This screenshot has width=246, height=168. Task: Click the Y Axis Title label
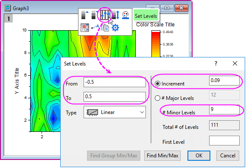[x=17, y=81]
